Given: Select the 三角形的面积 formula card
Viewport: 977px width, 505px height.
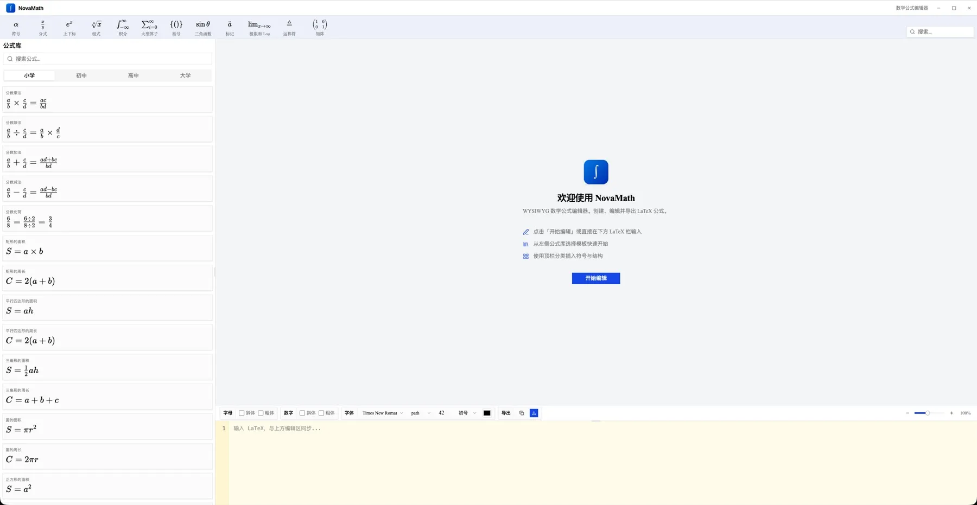Looking at the screenshot, I should click(107, 367).
